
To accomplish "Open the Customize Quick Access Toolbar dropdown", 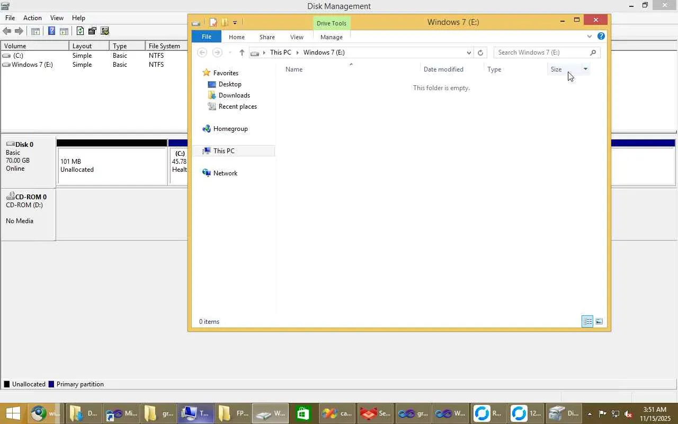I will (x=235, y=23).
